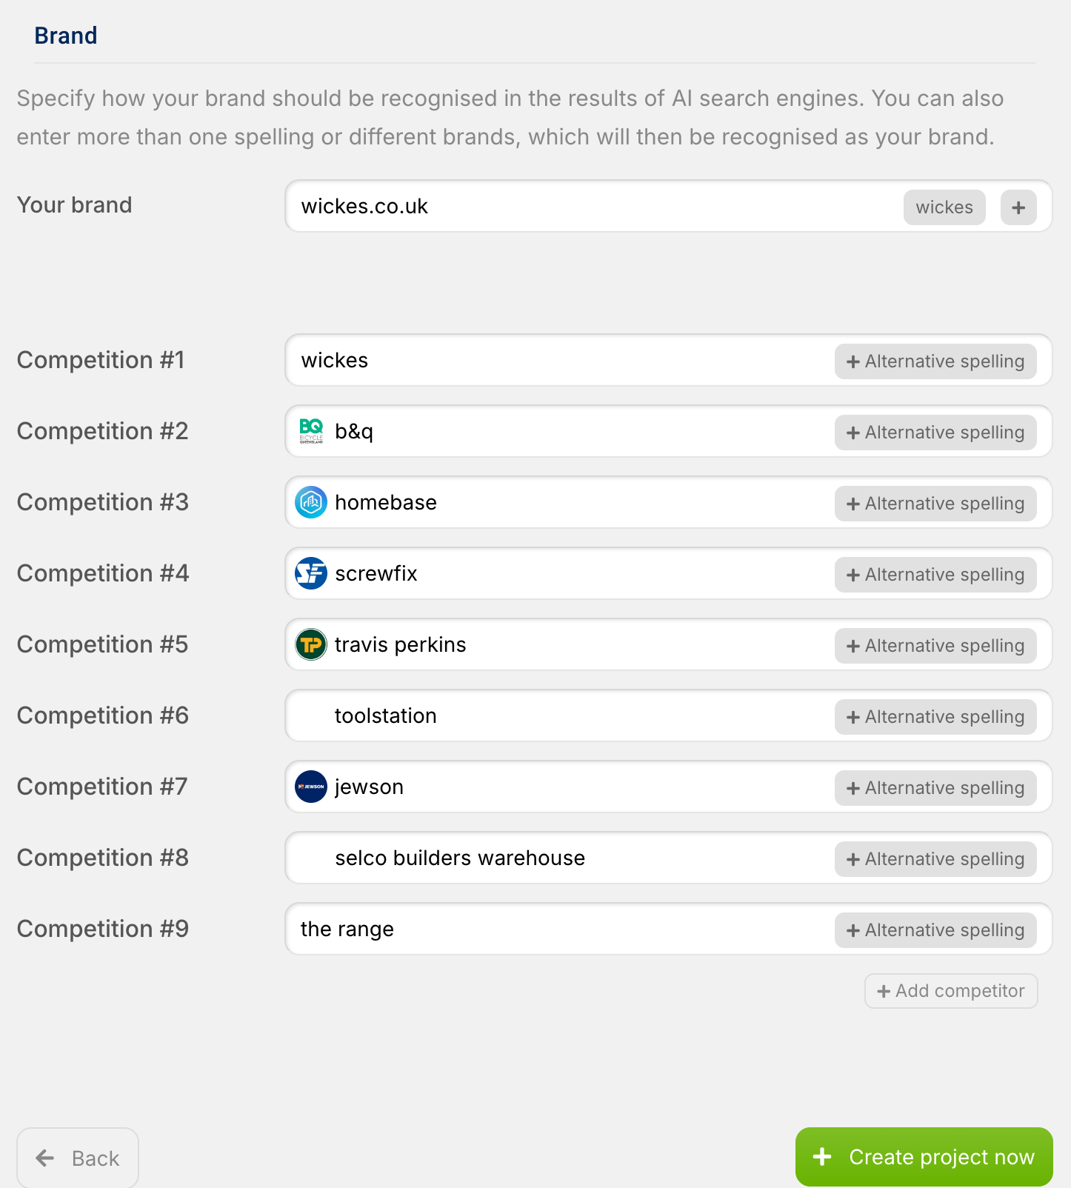Click the plus icon beside wickes tag
The width and height of the screenshot is (1071, 1188).
click(x=1018, y=207)
